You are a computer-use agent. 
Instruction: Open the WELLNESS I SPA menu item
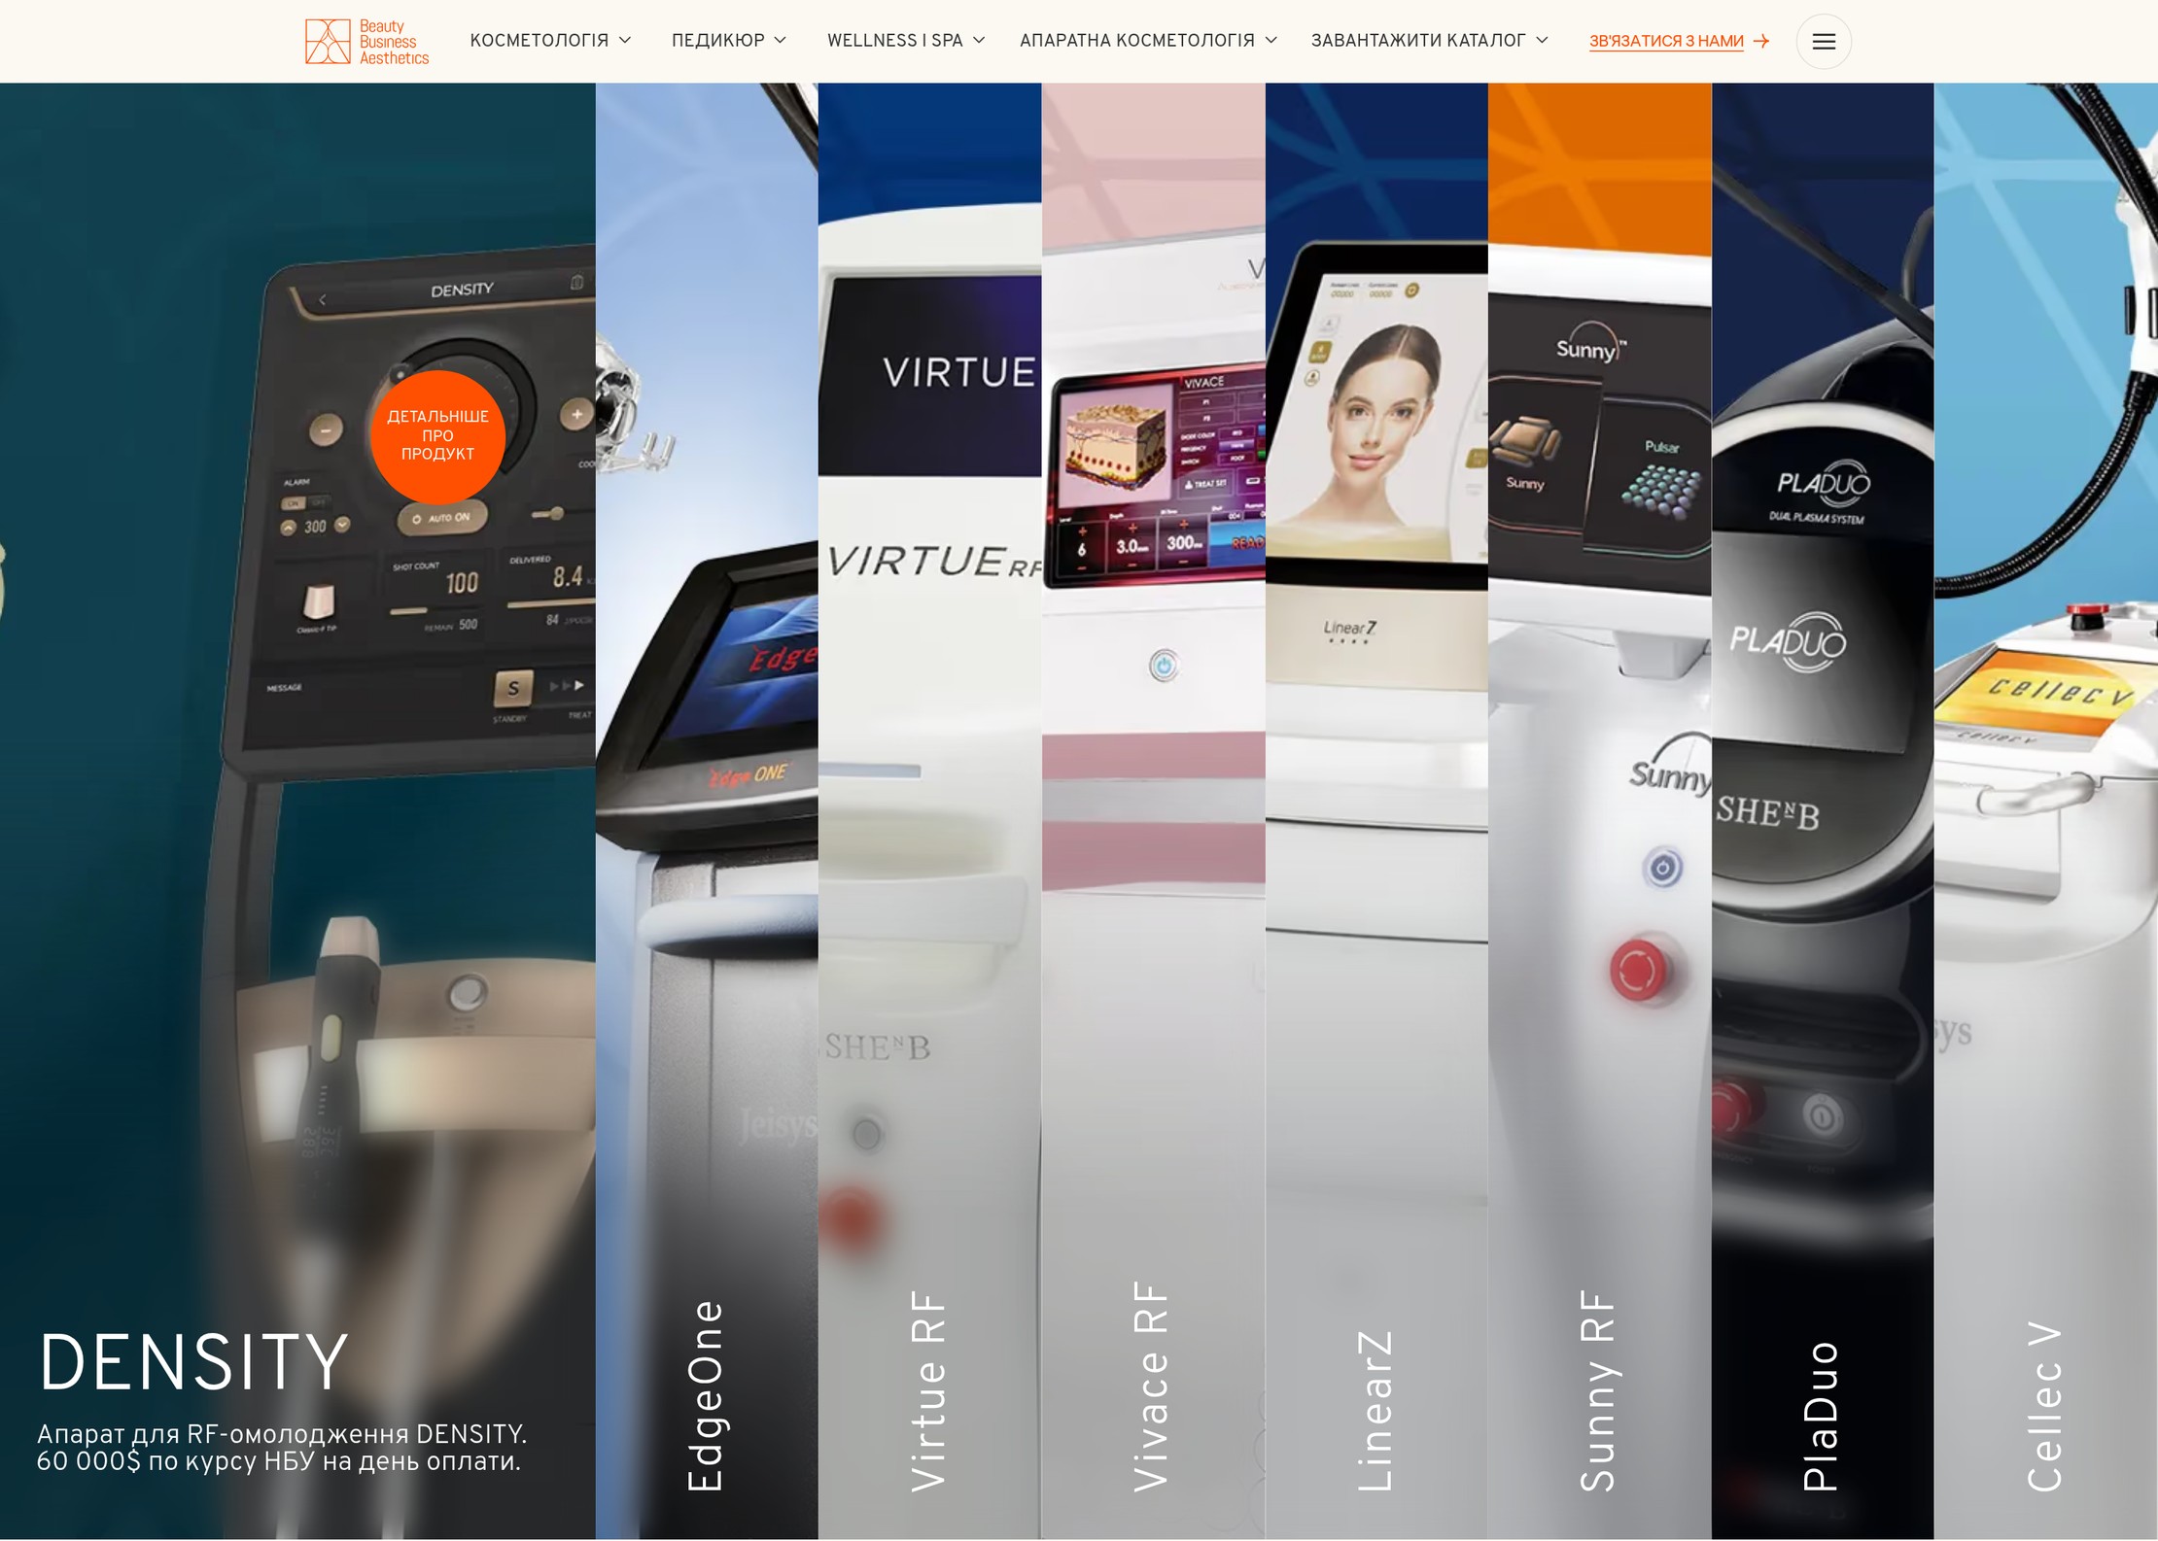895,41
